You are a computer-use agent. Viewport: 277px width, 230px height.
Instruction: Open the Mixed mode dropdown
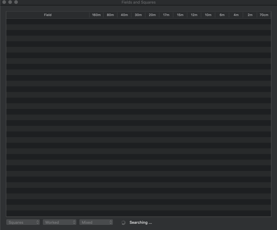pyautogui.click(x=96, y=222)
